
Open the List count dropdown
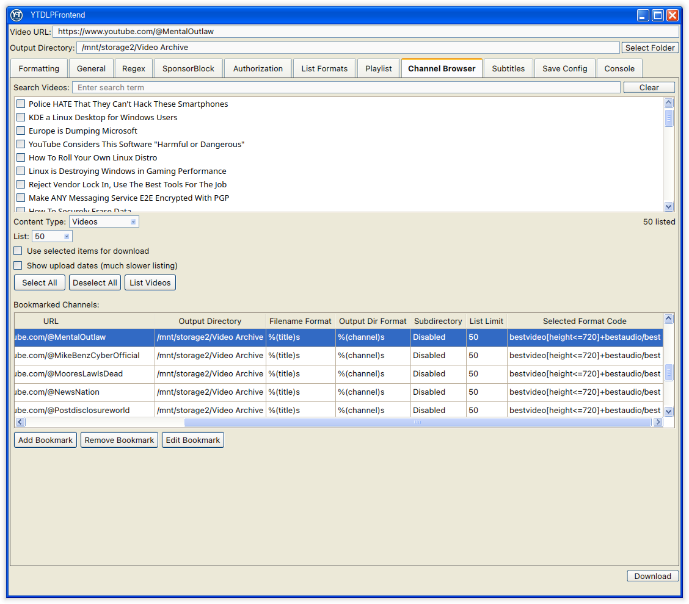point(52,236)
